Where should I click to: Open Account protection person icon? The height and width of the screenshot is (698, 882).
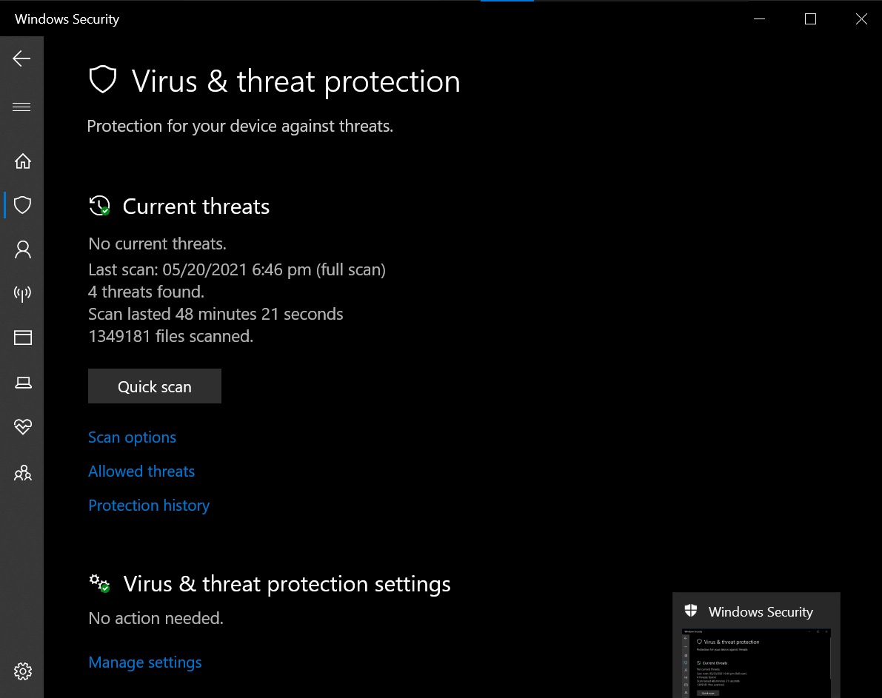[x=22, y=249]
